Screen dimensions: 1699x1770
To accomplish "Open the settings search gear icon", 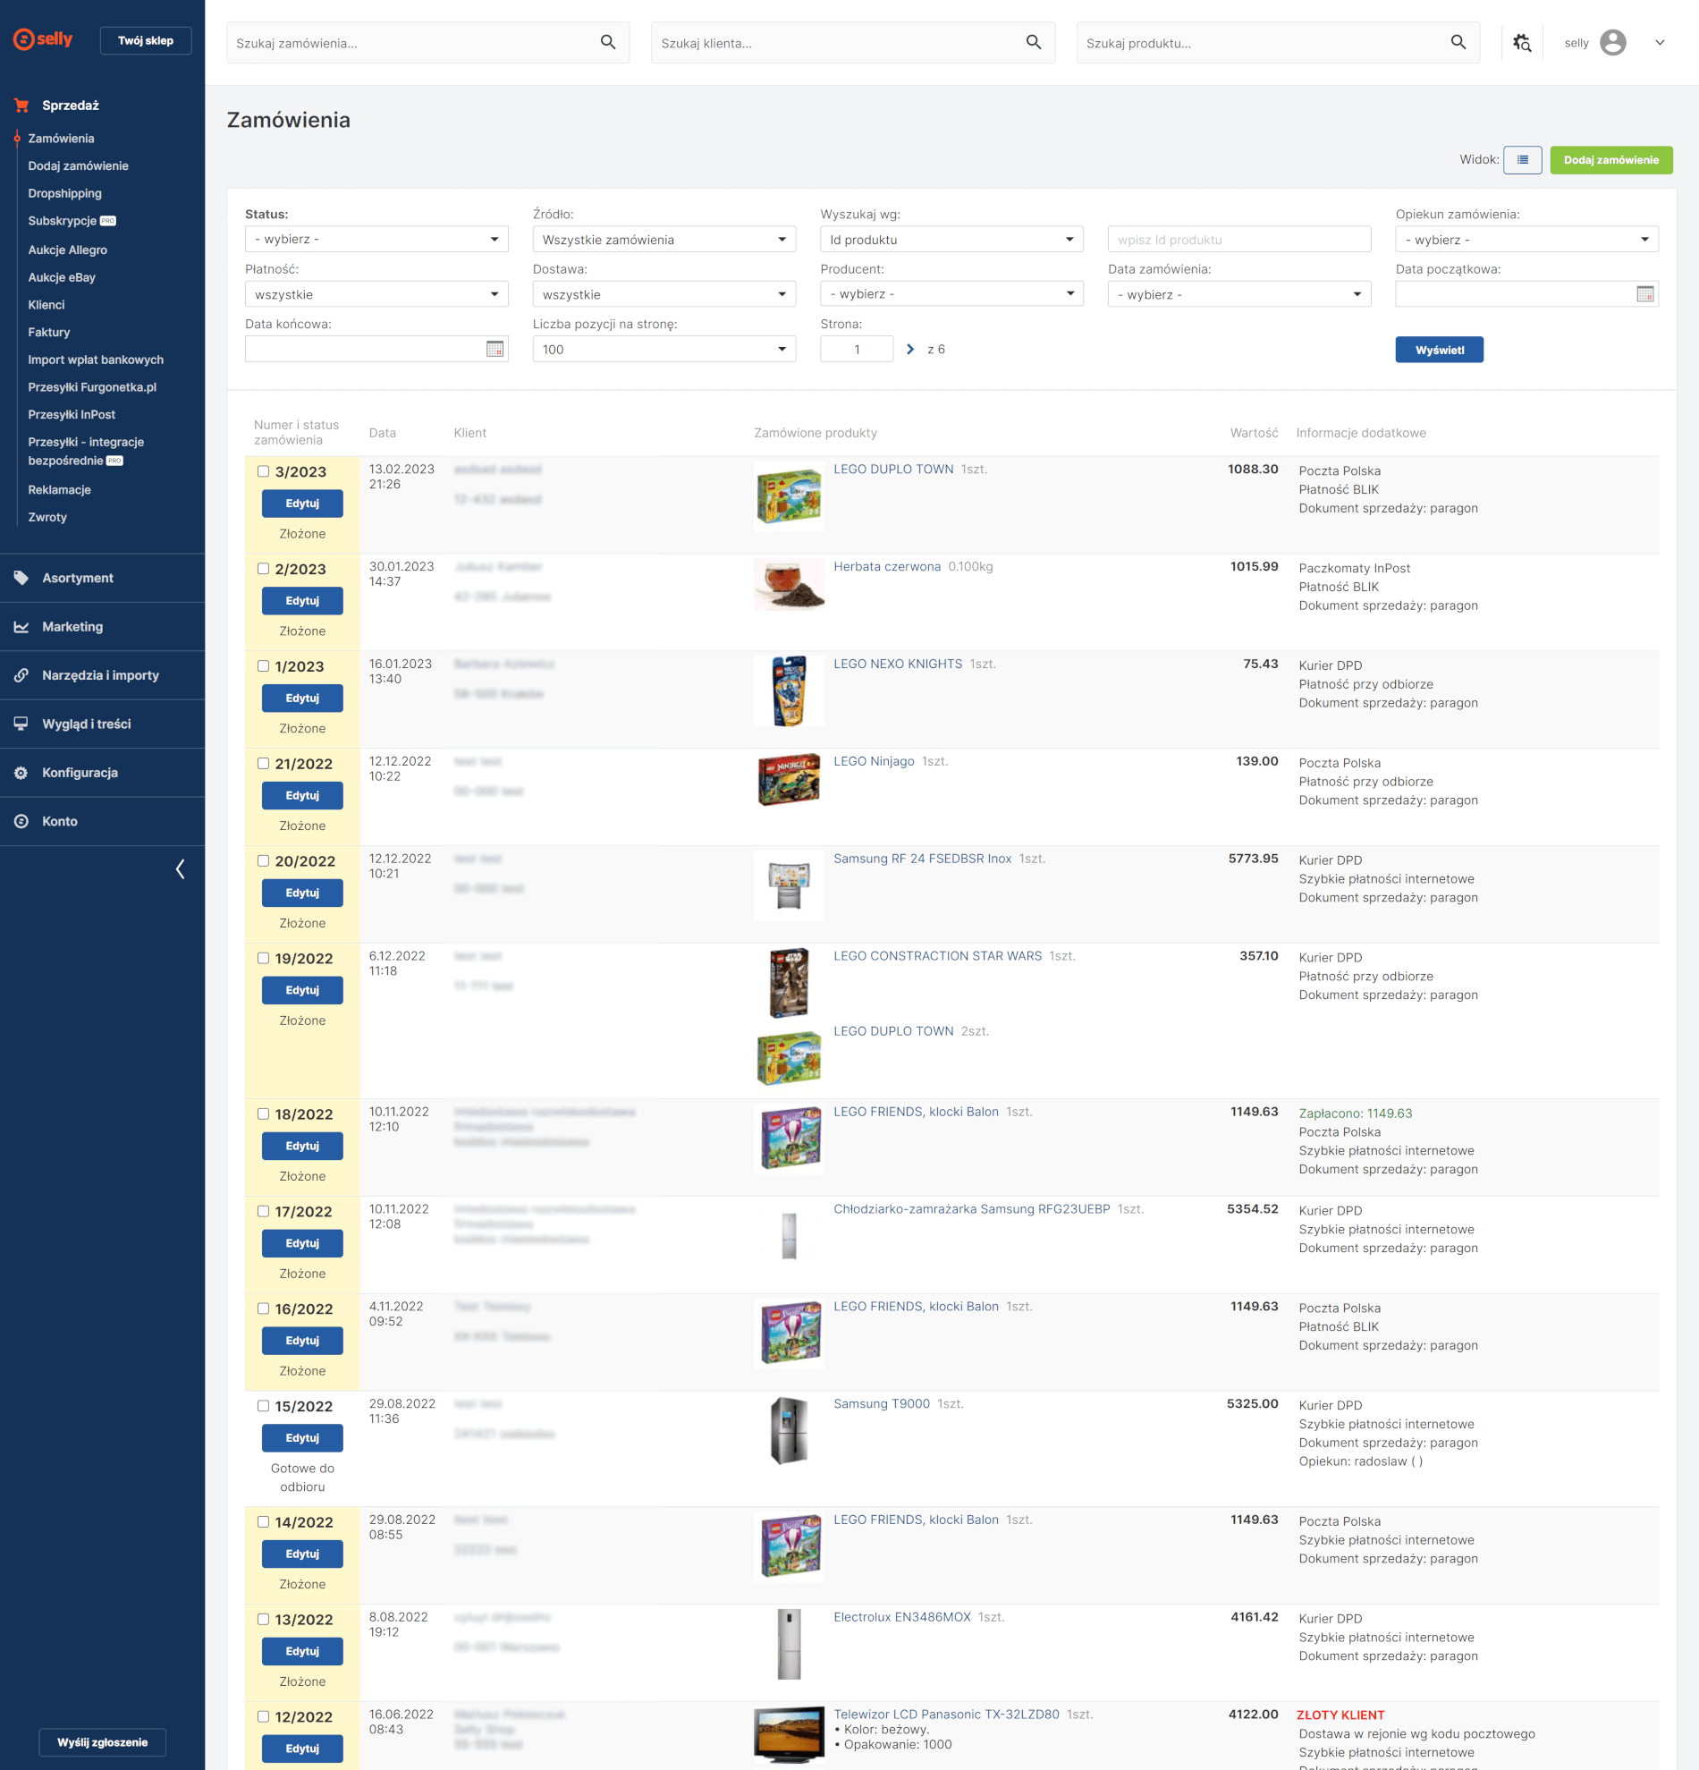I will [x=1522, y=42].
